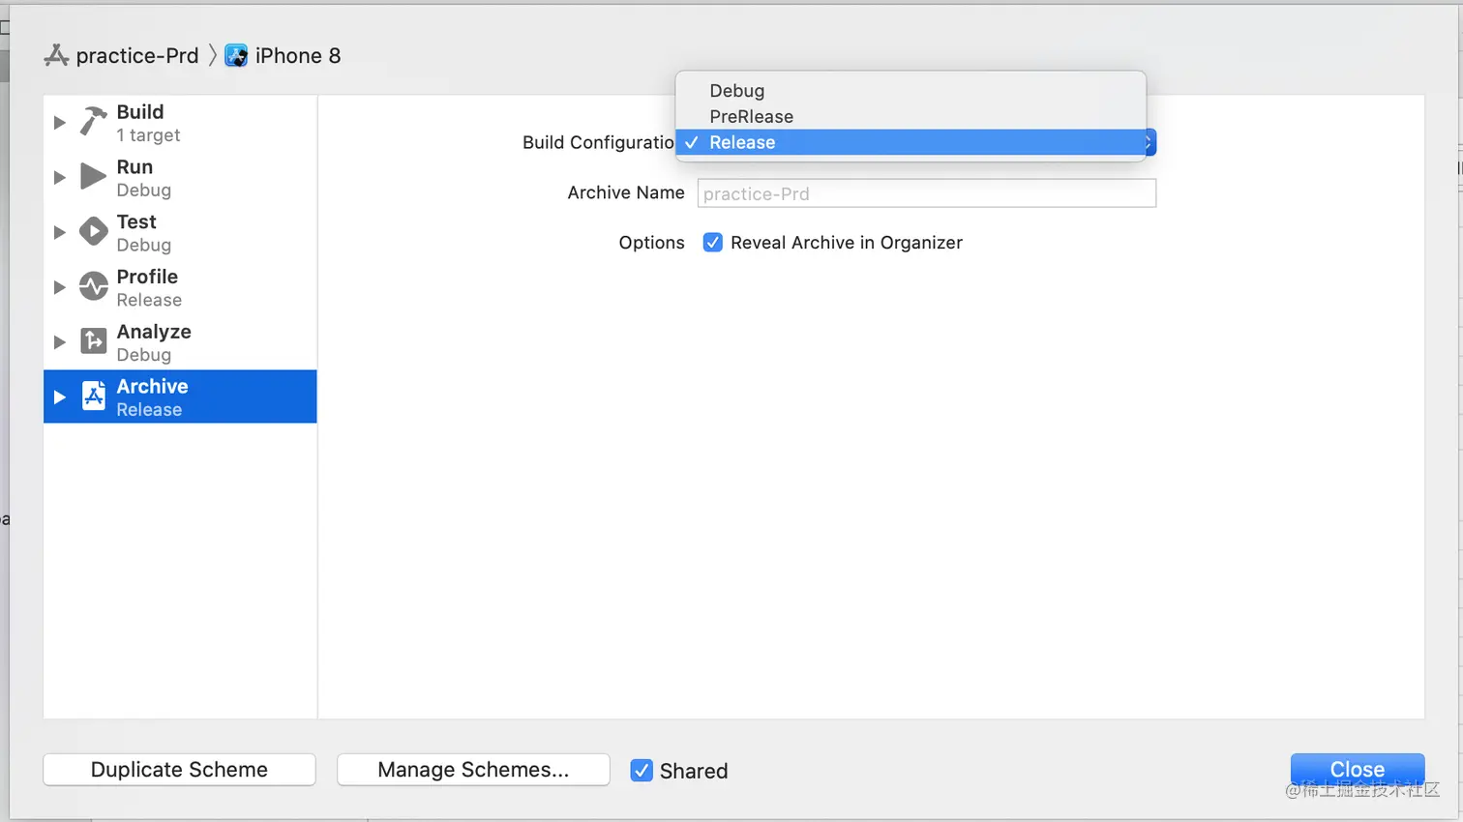Click the practice-Prd scheme icon in breadcrumb

56,56
